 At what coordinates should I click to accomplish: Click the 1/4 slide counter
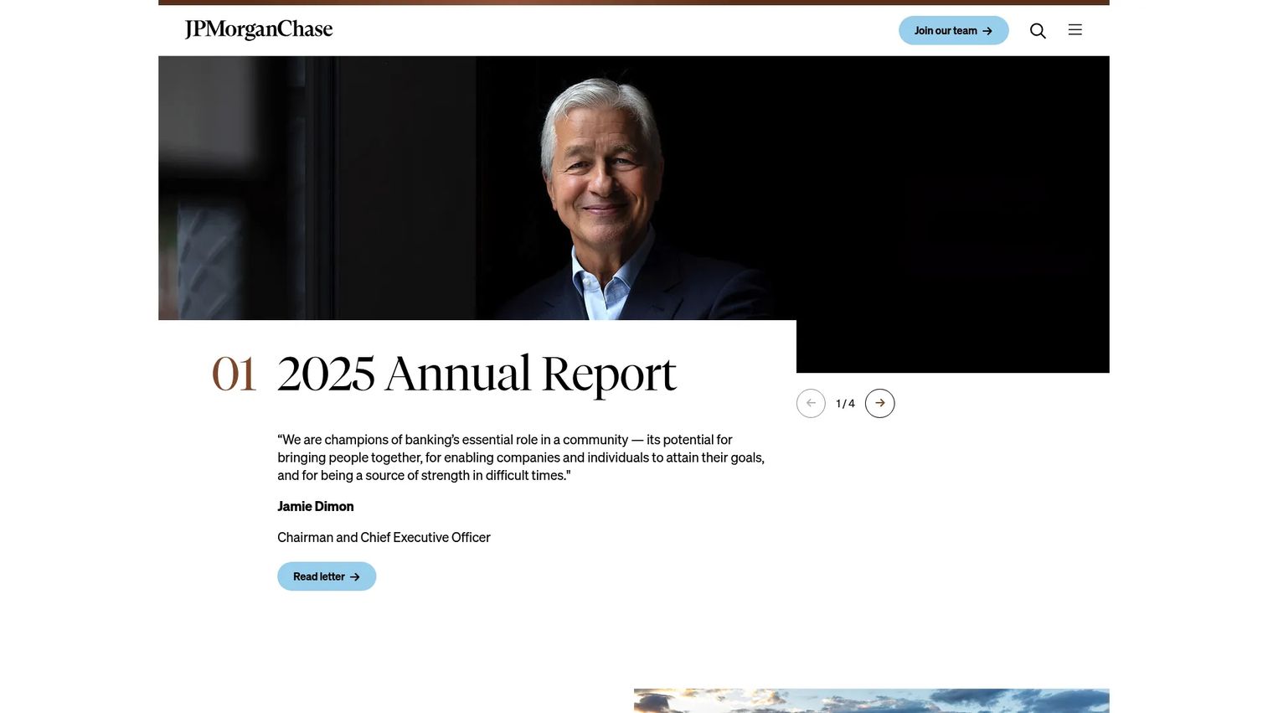tap(845, 404)
